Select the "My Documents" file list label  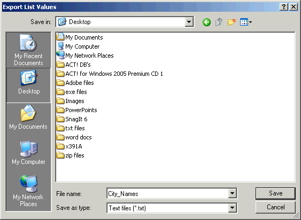point(84,37)
